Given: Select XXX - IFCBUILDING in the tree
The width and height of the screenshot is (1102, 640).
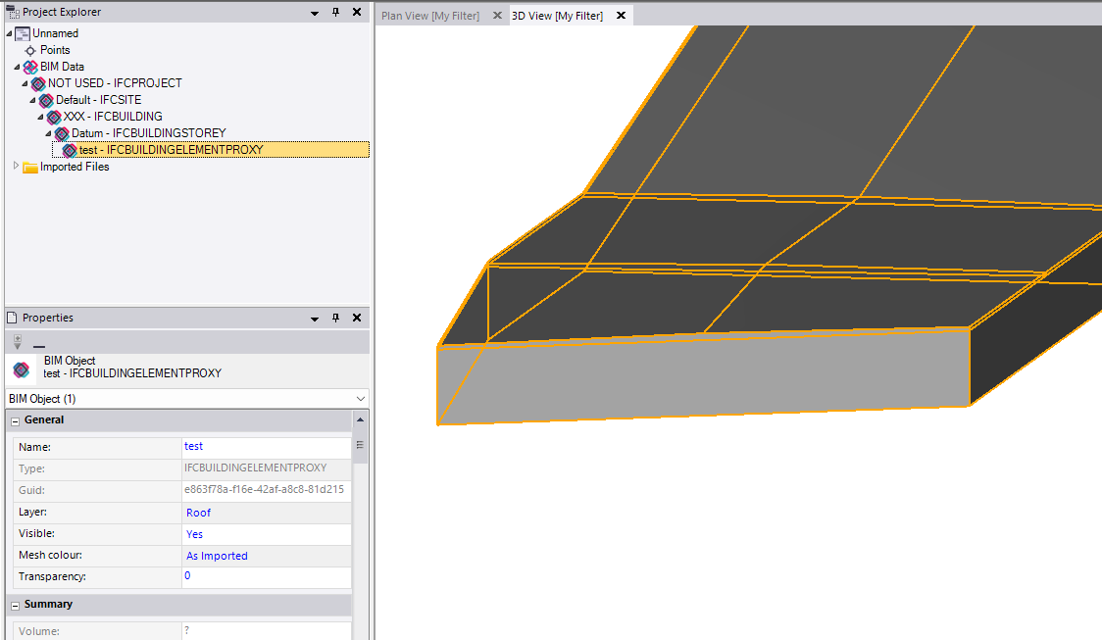Looking at the screenshot, I should 113,117.
